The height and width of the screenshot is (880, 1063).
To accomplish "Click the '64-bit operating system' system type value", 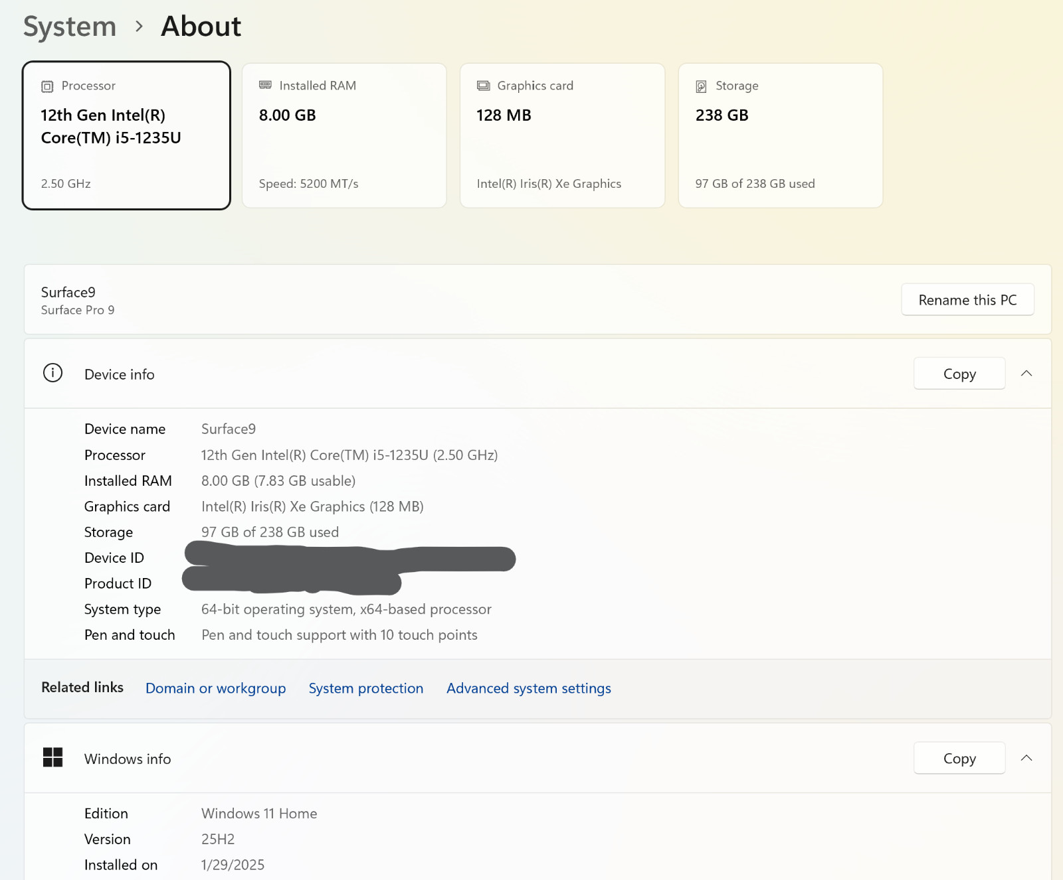I will [x=346, y=609].
